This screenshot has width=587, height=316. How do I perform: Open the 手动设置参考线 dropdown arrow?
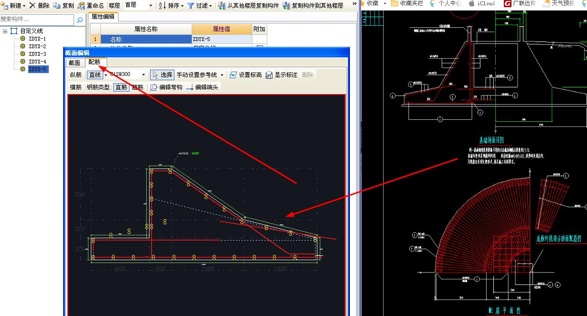pos(222,75)
